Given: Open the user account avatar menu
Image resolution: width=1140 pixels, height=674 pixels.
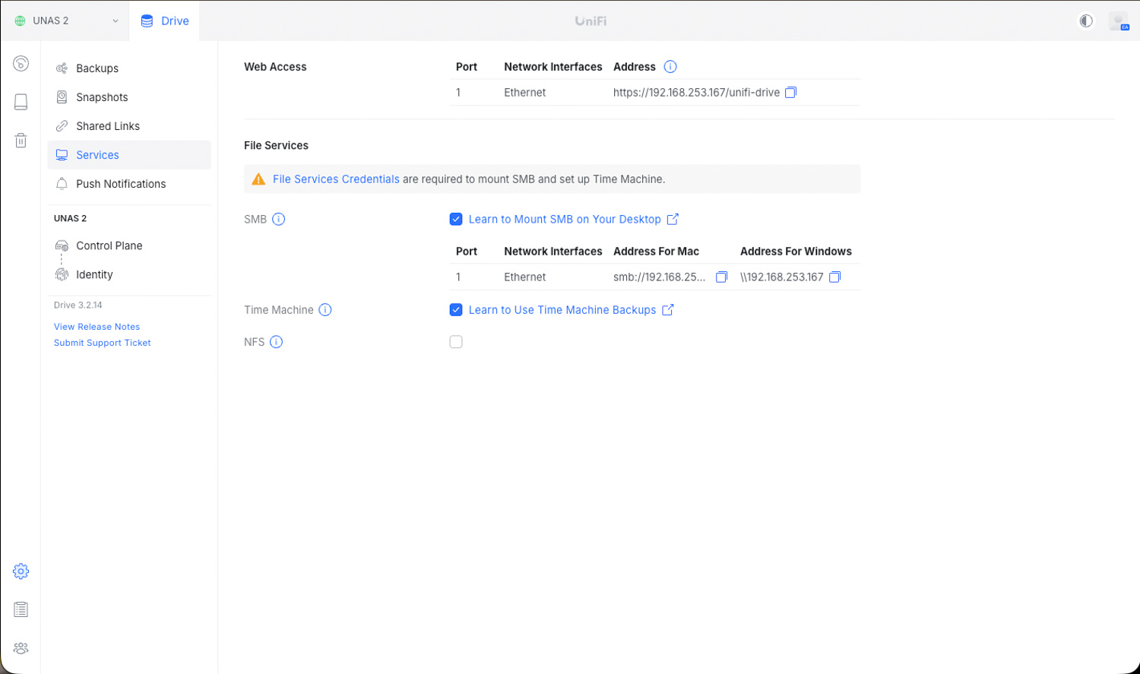Looking at the screenshot, I should click(x=1119, y=21).
